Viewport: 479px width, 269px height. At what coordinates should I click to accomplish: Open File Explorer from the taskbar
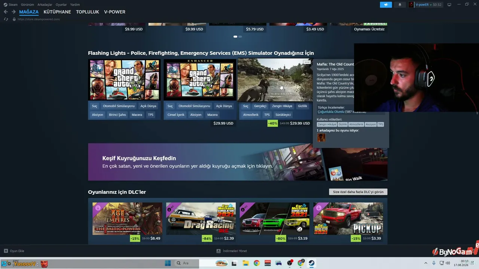point(245,263)
